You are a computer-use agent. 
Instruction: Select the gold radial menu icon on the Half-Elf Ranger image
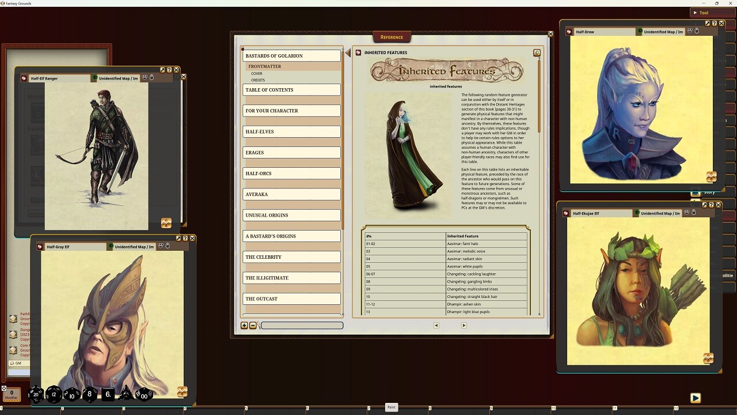click(x=166, y=222)
